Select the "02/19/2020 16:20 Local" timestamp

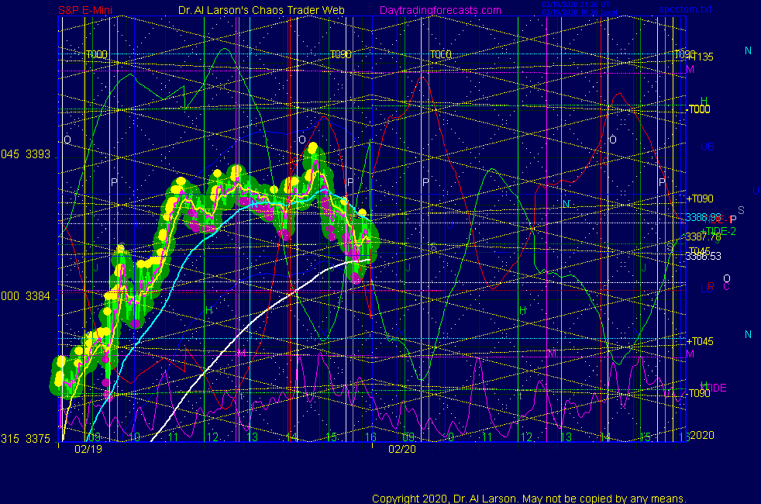click(x=580, y=12)
